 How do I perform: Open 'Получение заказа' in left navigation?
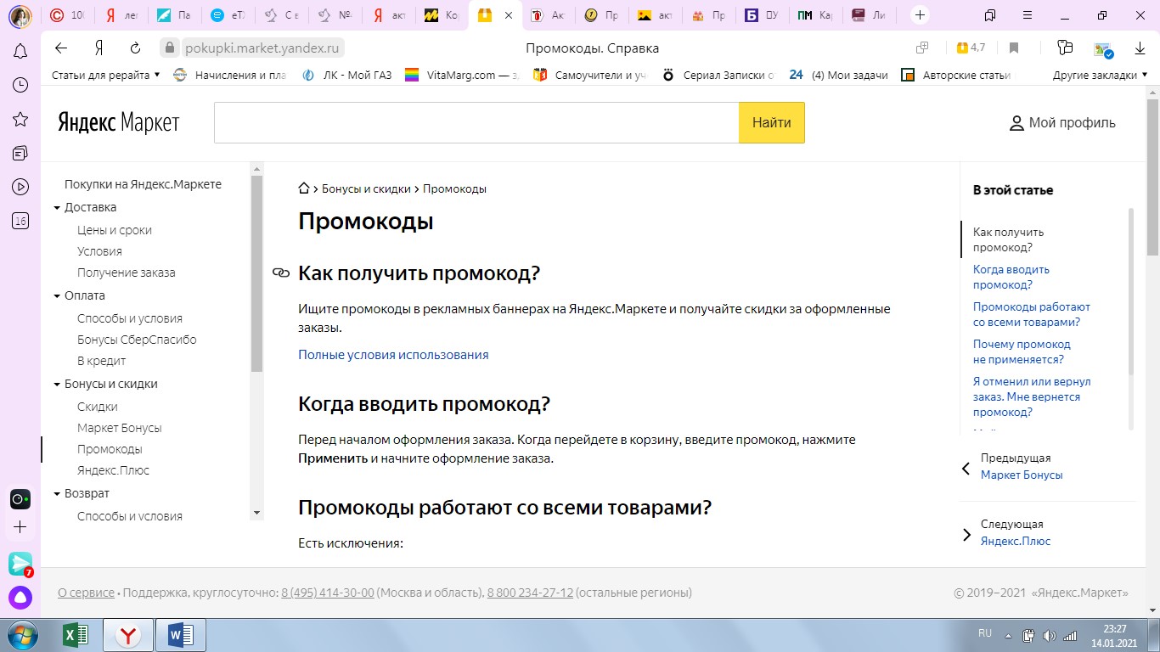[126, 273]
